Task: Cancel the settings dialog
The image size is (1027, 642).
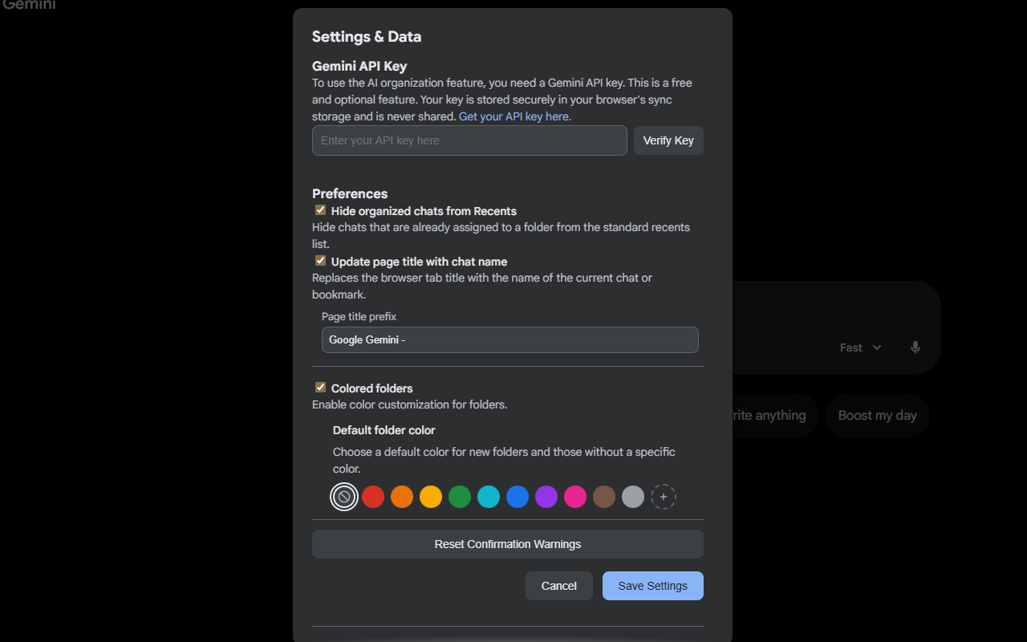Action: coord(559,586)
